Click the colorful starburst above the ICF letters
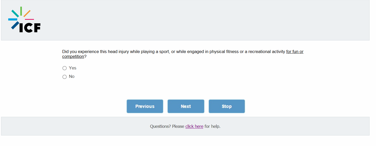Viewport: 376px width, 146px height. coord(21,15)
